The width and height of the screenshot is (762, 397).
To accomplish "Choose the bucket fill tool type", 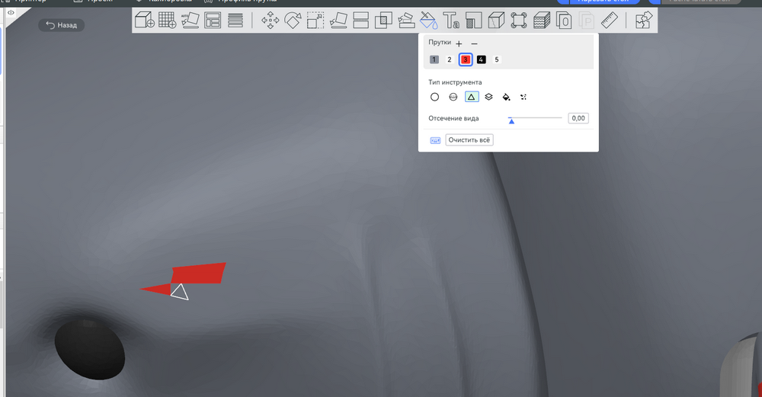I will [x=507, y=97].
